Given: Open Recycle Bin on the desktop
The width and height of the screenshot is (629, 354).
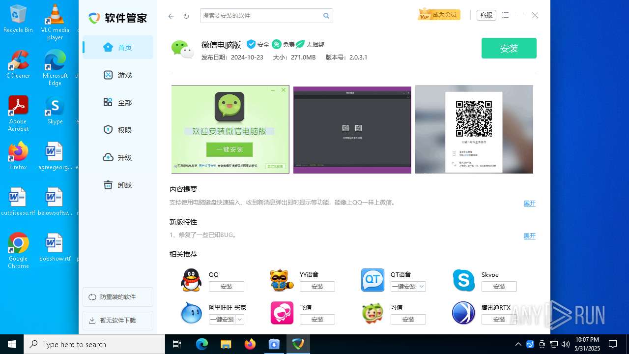Looking at the screenshot, I should pyautogui.click(x=18, y=19).
